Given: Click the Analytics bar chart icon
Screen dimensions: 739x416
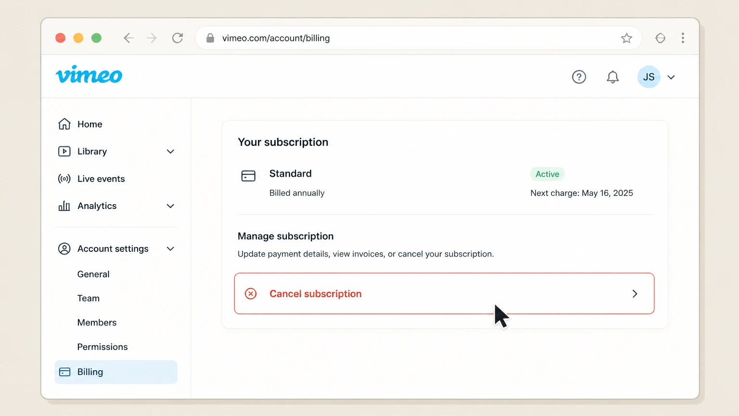Looking at the screenshot, I should coord(64,206).
